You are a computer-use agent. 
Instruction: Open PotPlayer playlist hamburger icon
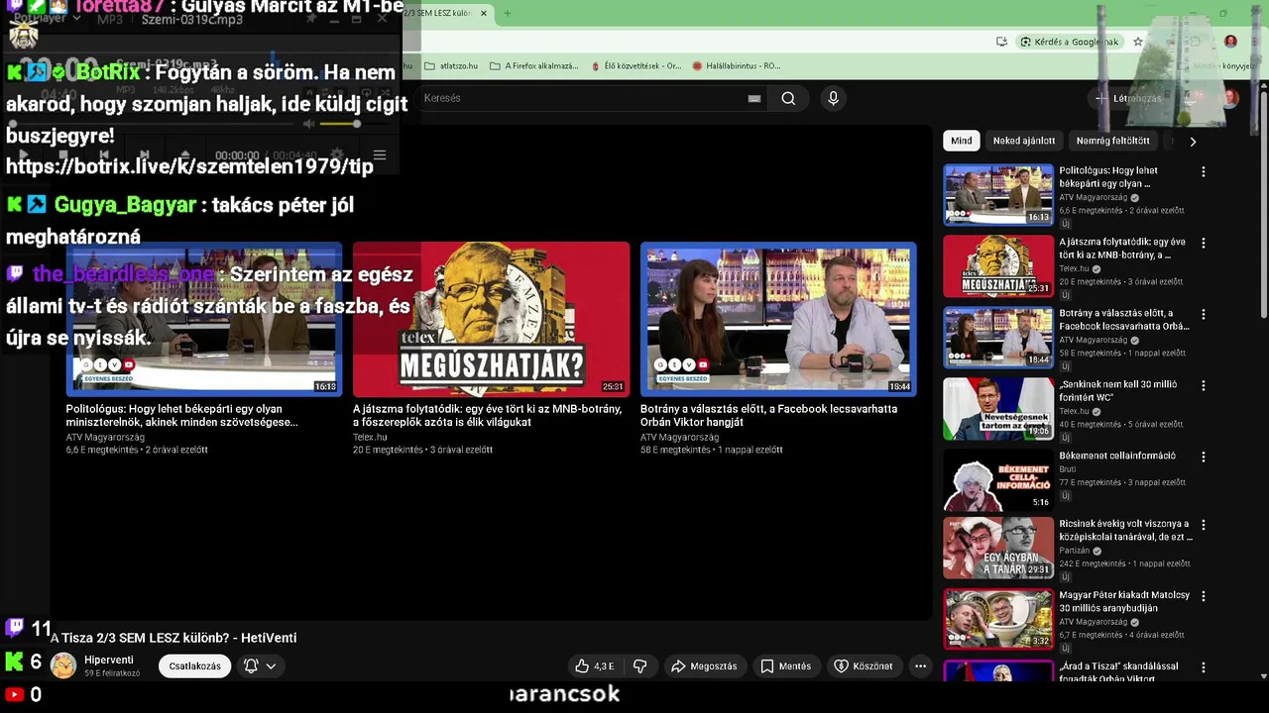[379, 155]
